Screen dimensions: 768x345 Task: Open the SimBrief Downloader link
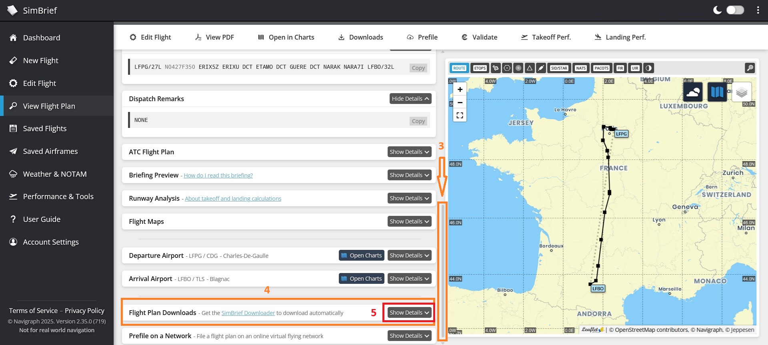click(248, 313)
